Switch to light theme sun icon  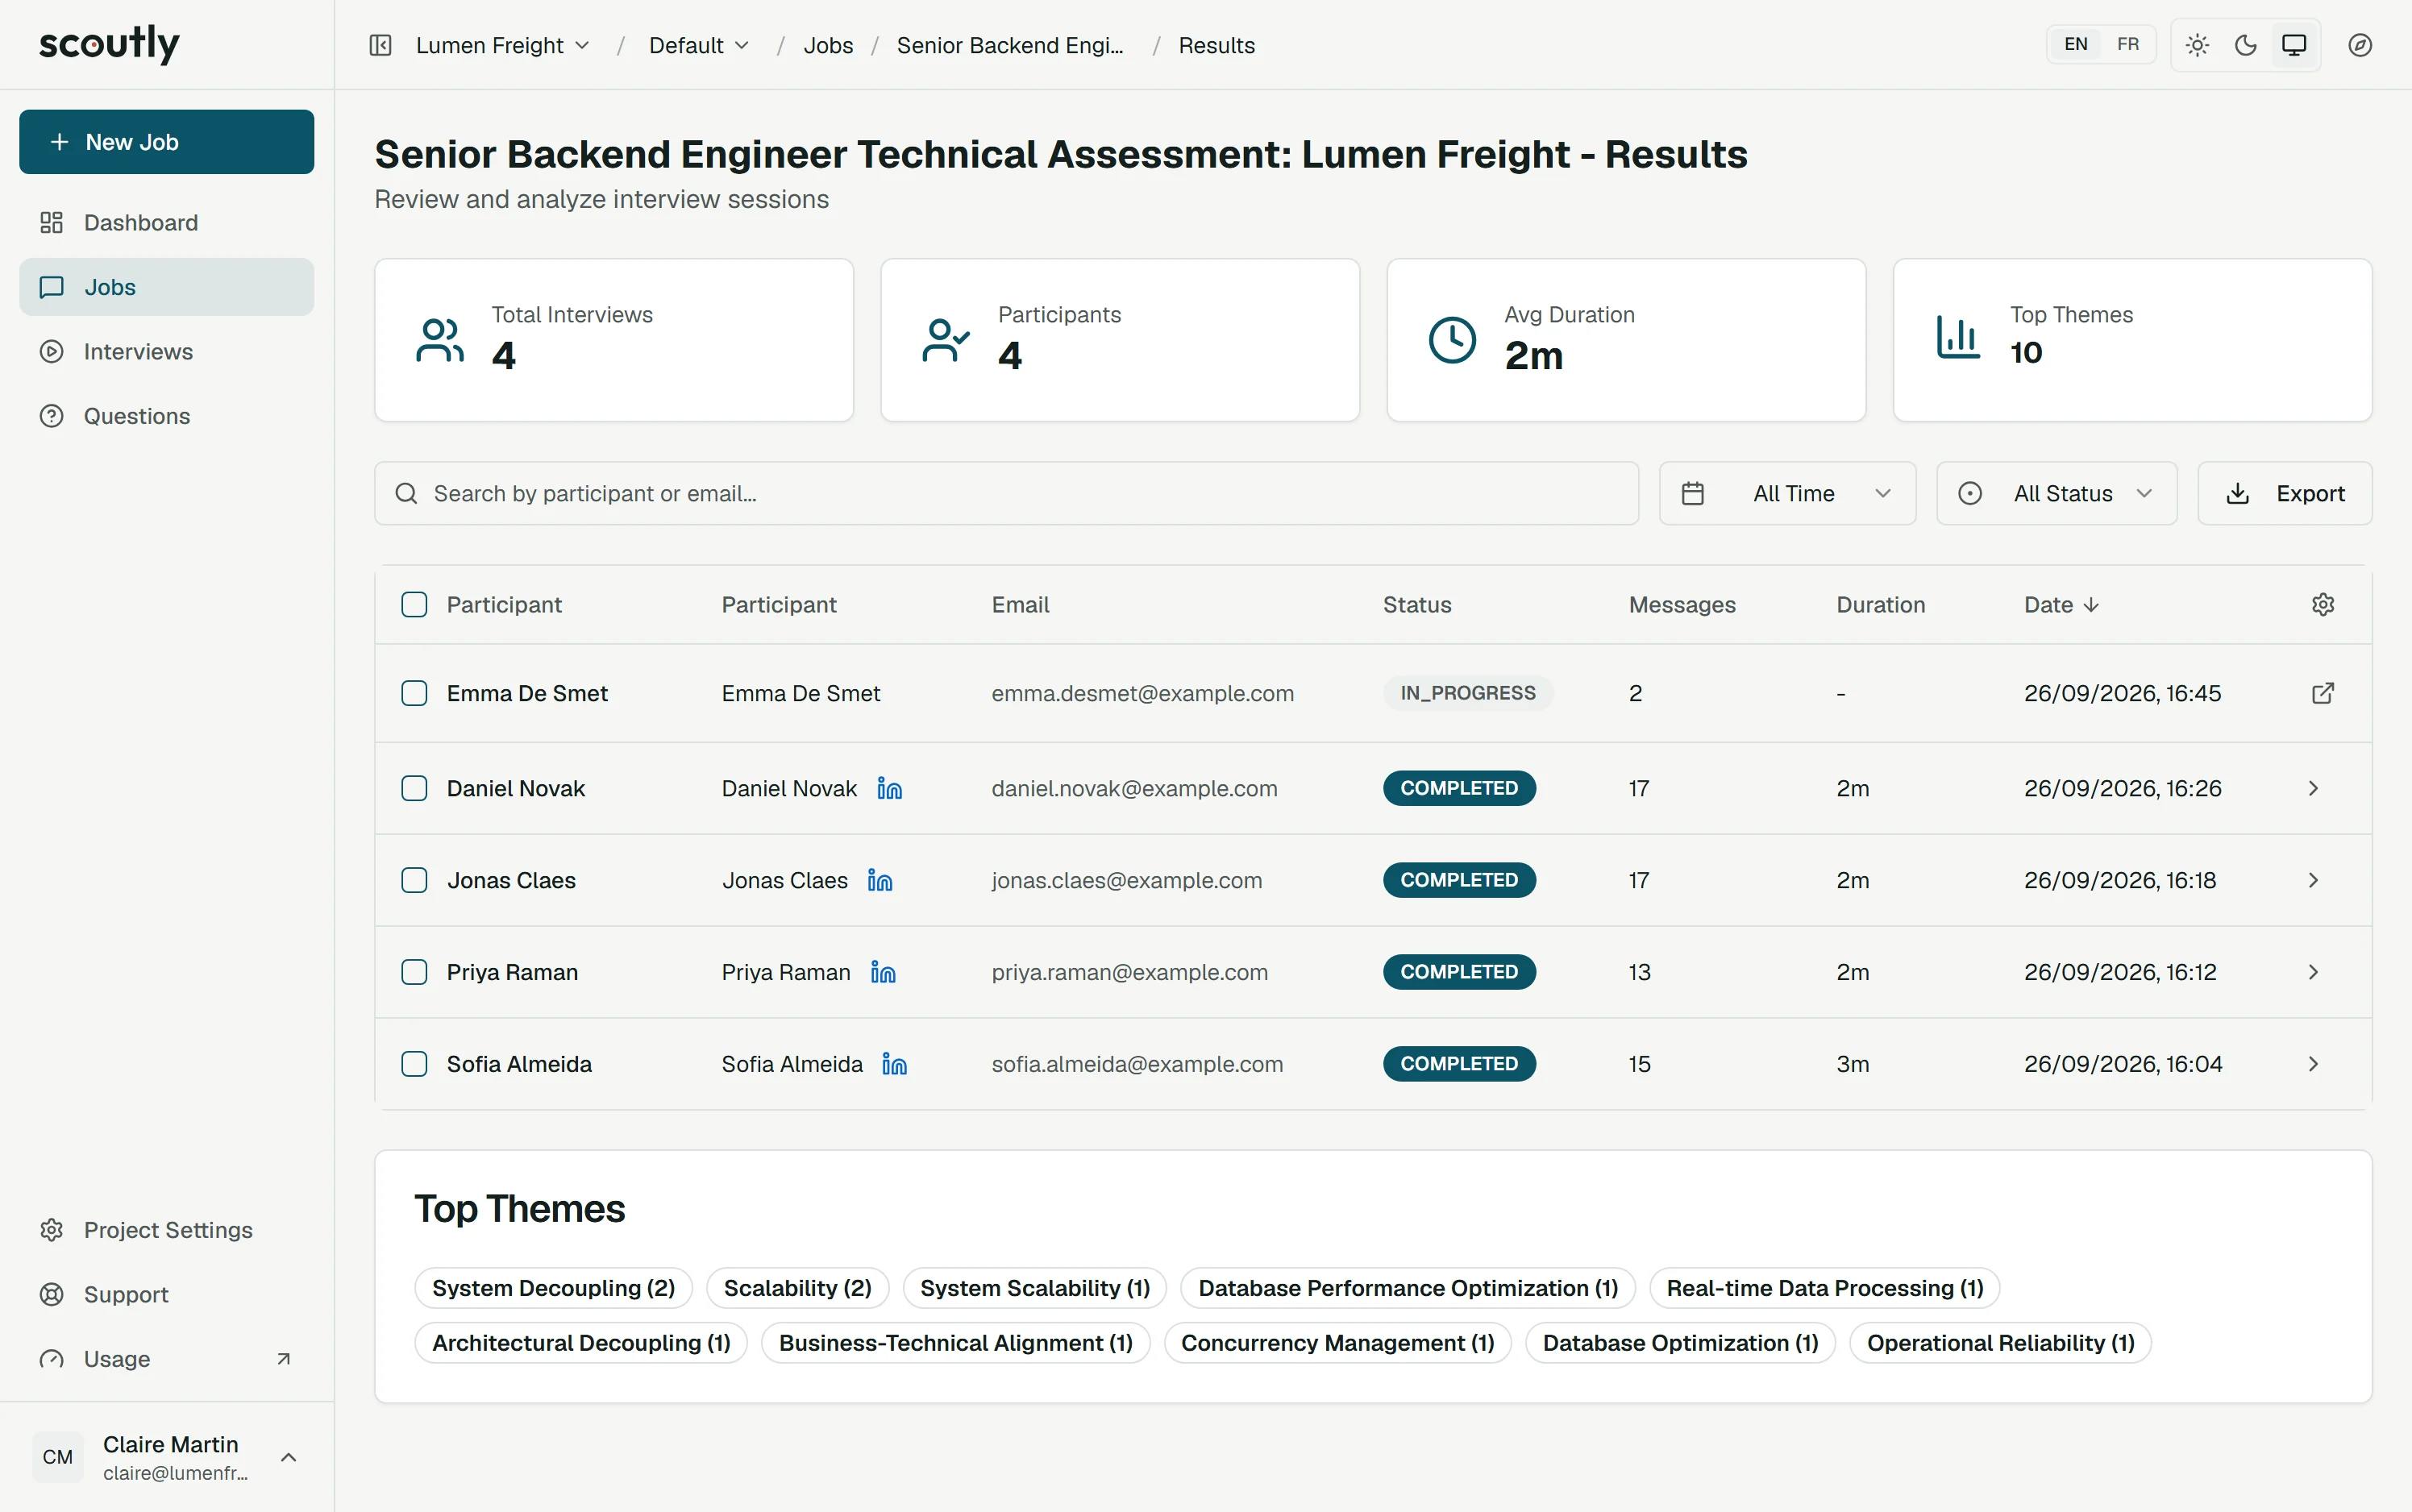[2197, 45]
